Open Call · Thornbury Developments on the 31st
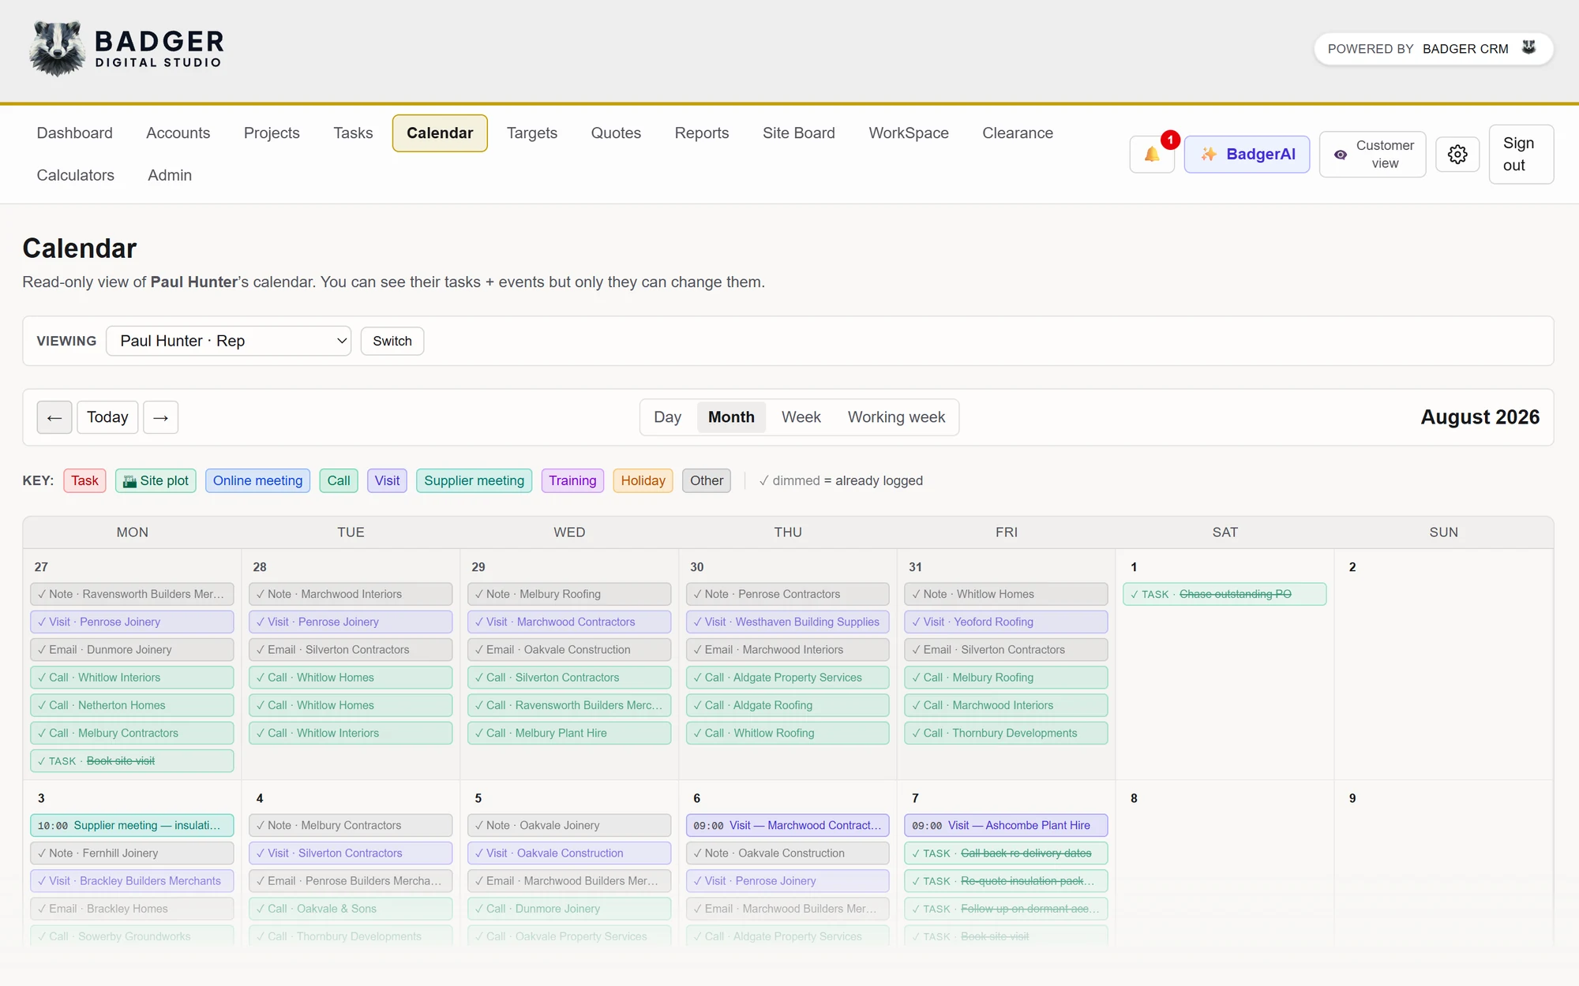Screen dimensions: 1579x986 pos(1006,733)
